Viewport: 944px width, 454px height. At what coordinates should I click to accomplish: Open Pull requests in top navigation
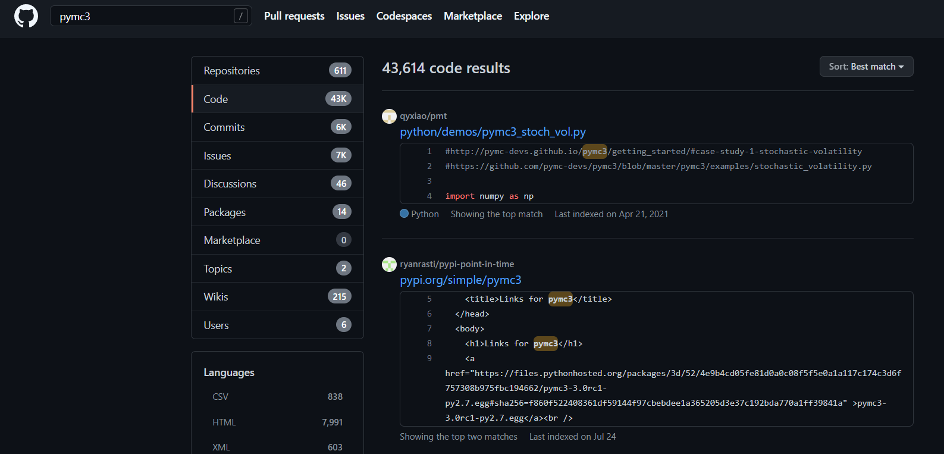pyautogui.click(x=294, y=16)
